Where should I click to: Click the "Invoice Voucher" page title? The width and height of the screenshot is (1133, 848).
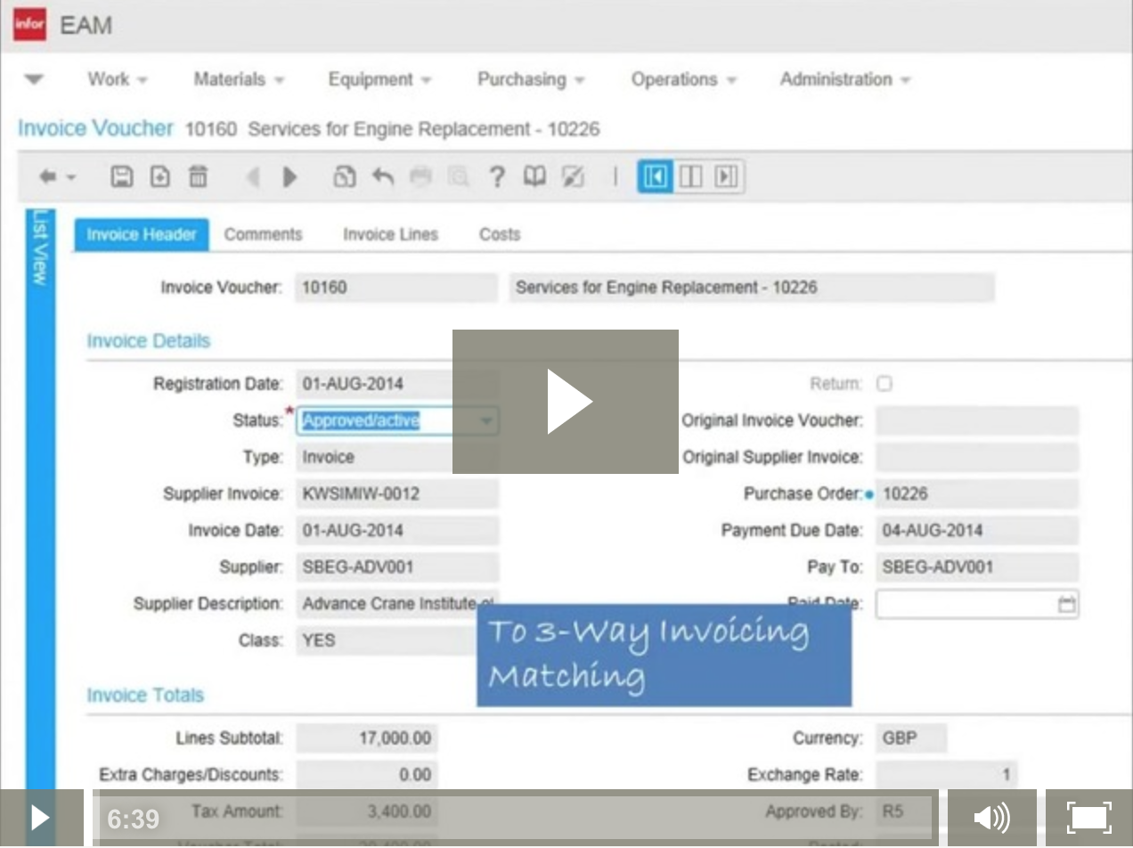tap(95, 128)
